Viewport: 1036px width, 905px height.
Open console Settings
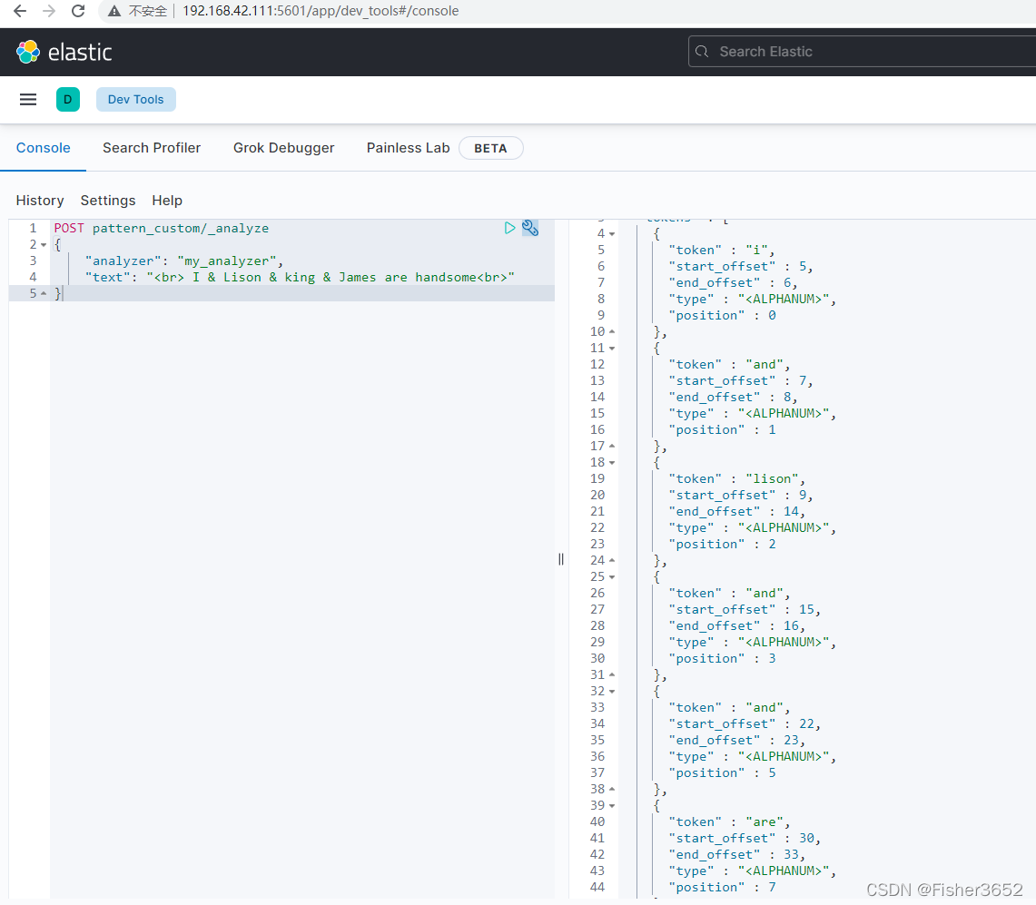click(x=108, y=201)
